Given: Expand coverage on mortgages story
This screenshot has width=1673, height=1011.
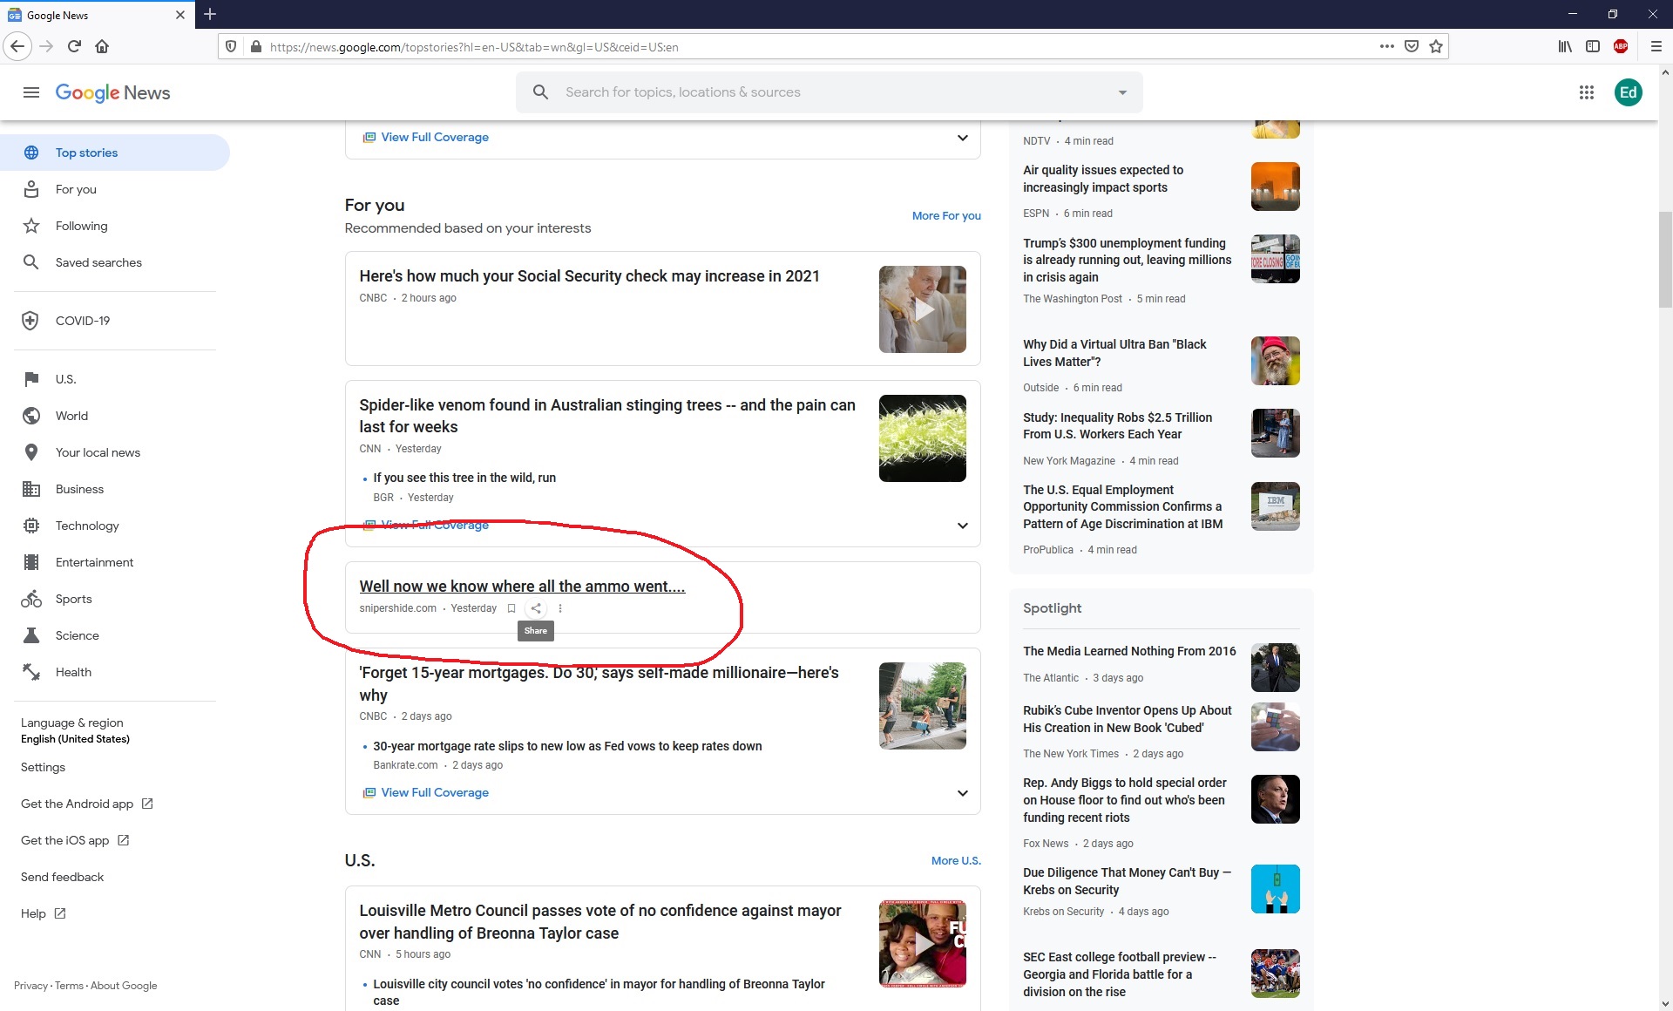Looking at the screenshot, I should click(962, 793).
